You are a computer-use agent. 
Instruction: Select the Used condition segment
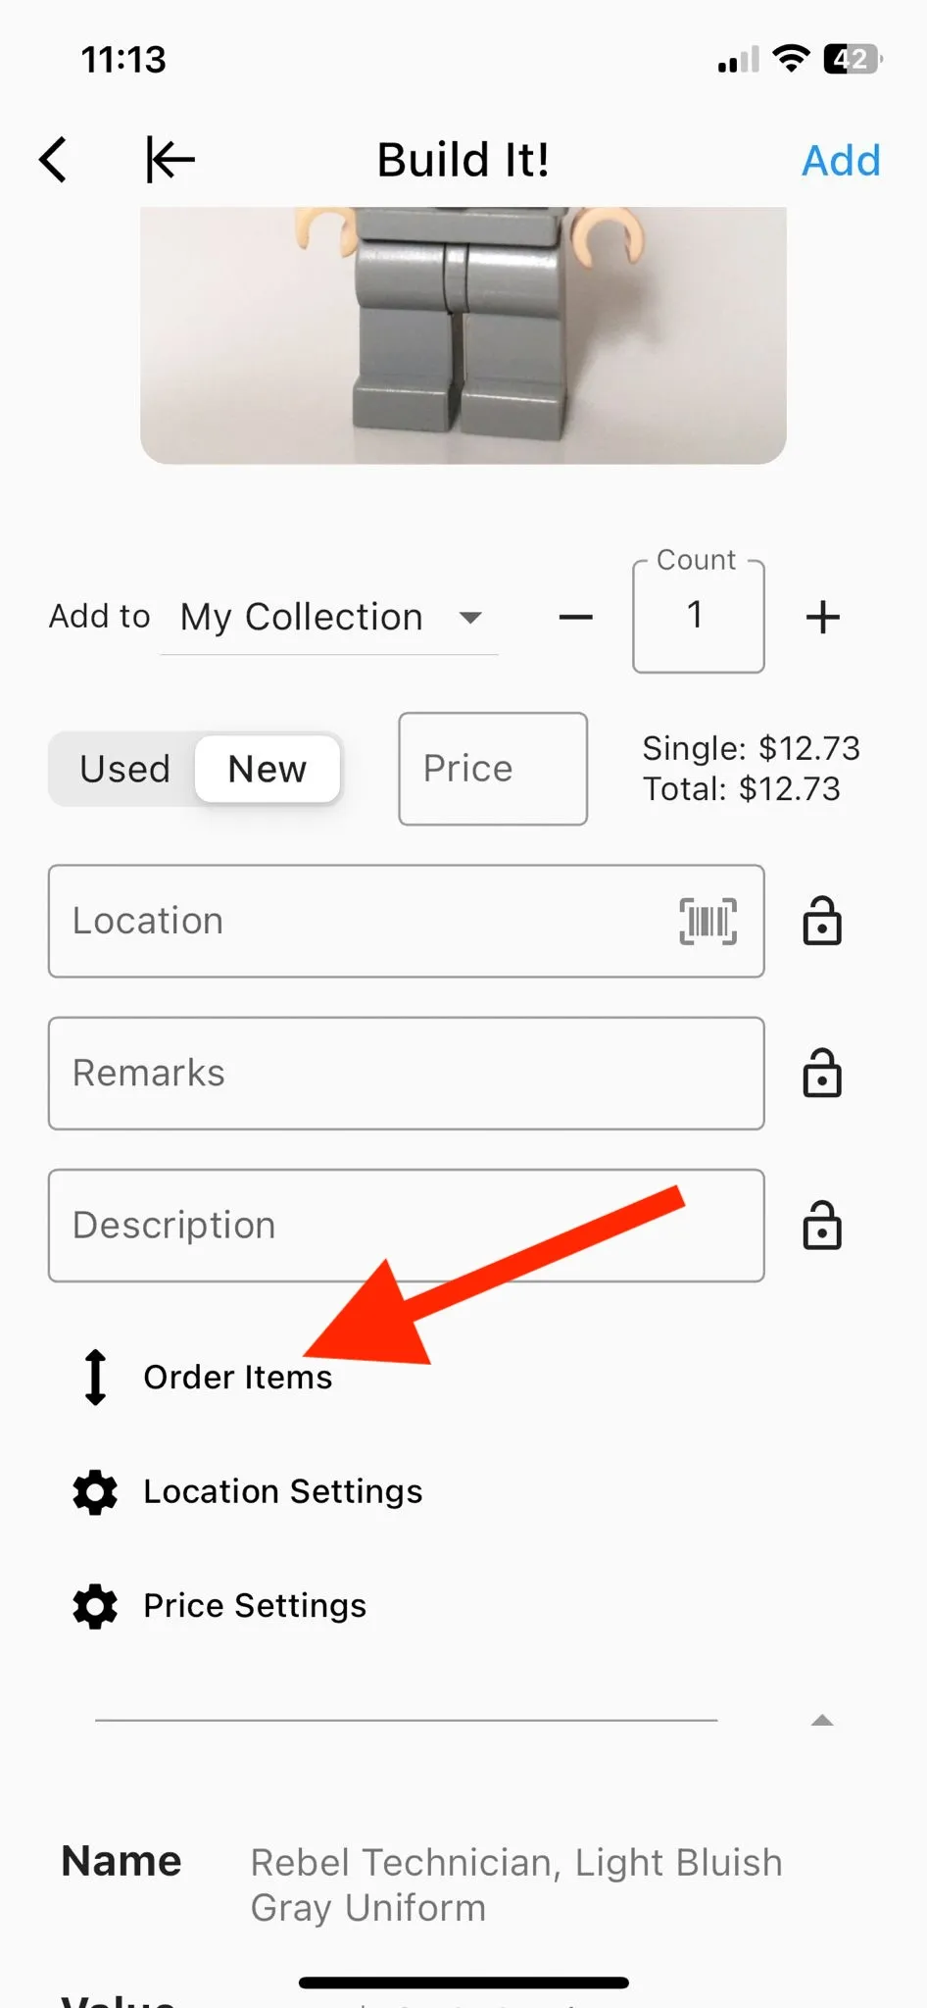[x=124, y=770]
